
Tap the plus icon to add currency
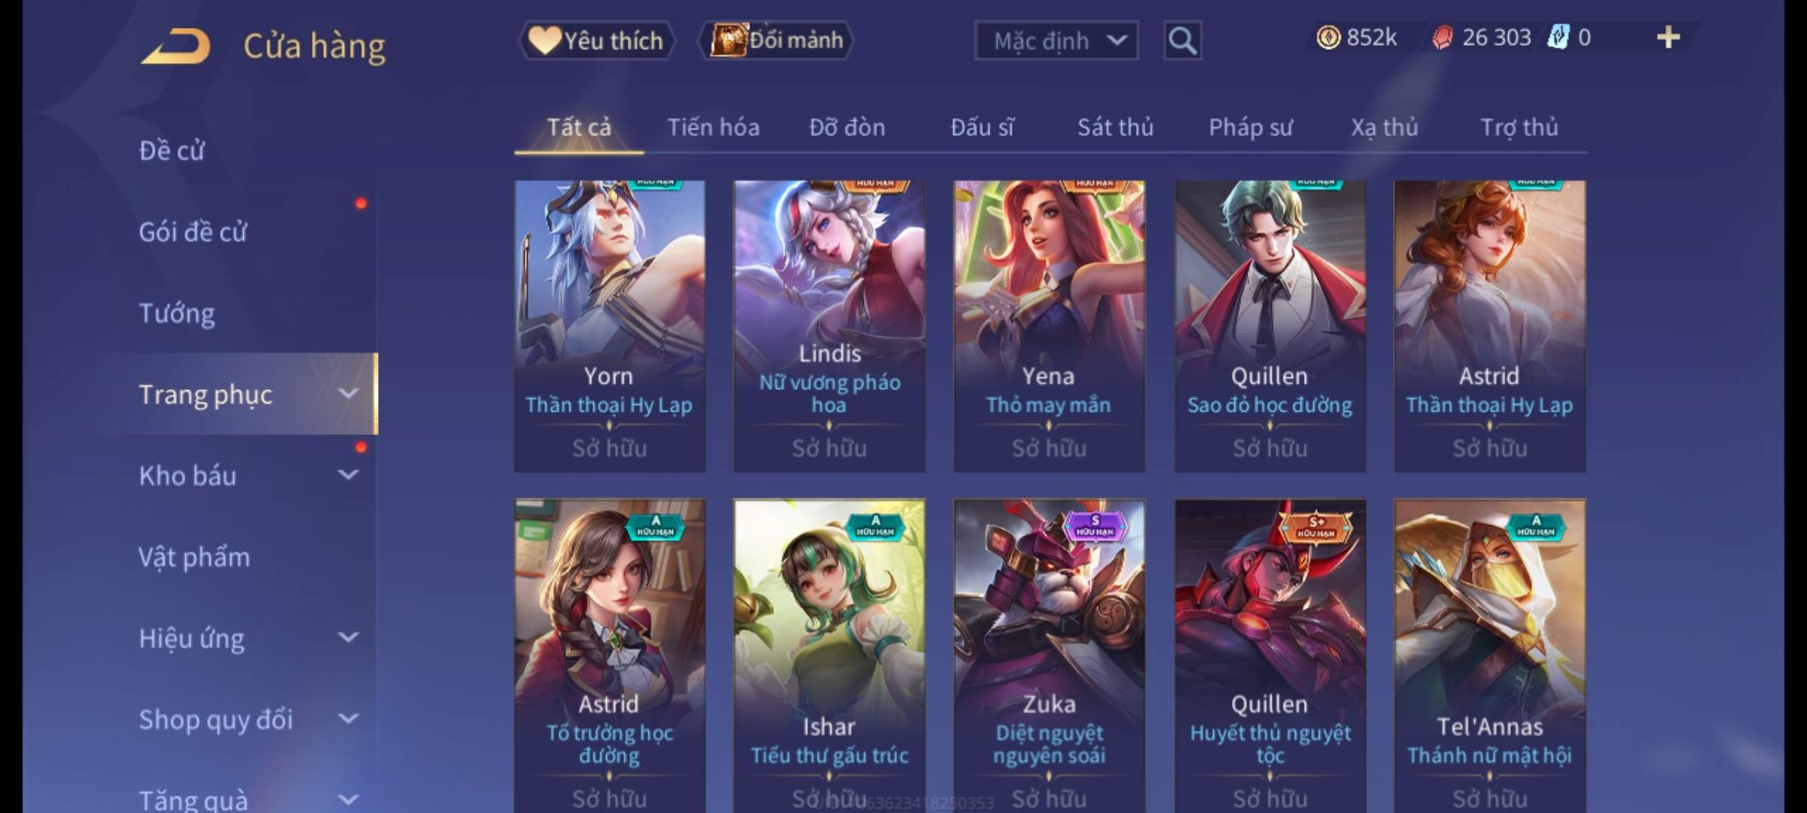click(x=1668, y=37)
